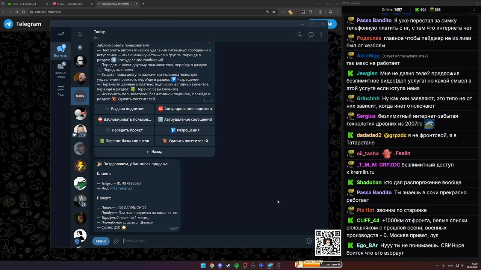This screenshot has height=270, width=481.
Task: Open the stormtrooper avatar chat
Action: [80, 61]
